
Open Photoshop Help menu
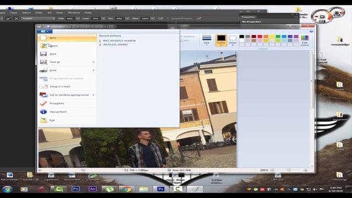(x=88, y=13)
